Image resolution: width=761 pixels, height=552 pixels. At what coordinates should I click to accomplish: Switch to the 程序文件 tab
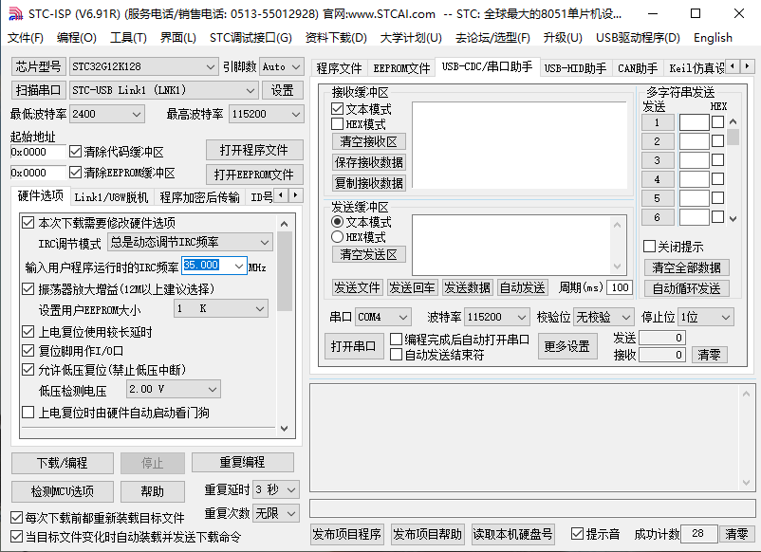click(x=339, y=68)
